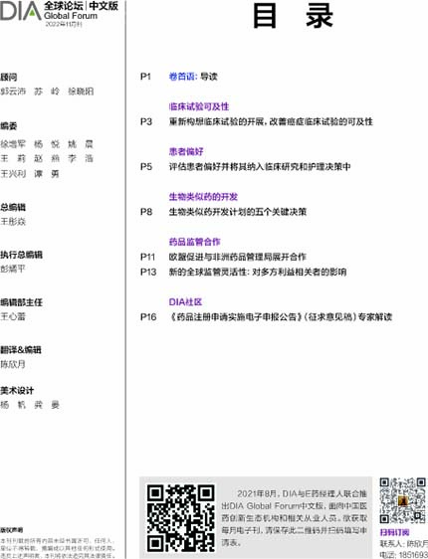Viewport: 428px width, 559px height.
Task: Click the 全球论坛 中文版 header text
Action: pos(81,6)
